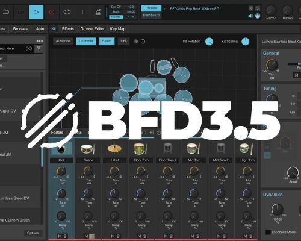Select the Snare drum thumbnail
301x241 pixels.
coord(88,149)
